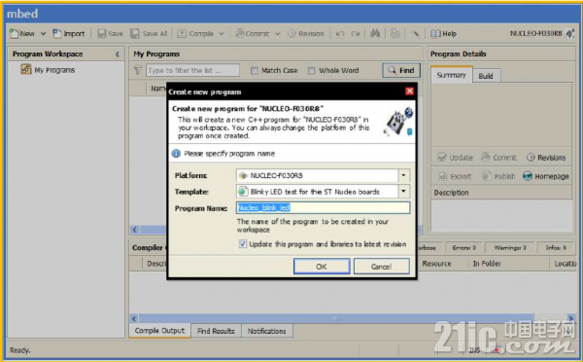Click Commit in Program Details

pyautogui.click(x=499, y=158)
